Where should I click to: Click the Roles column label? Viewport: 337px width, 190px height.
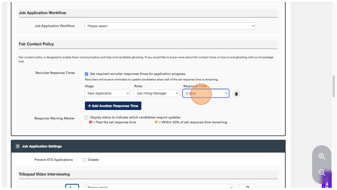138,86
